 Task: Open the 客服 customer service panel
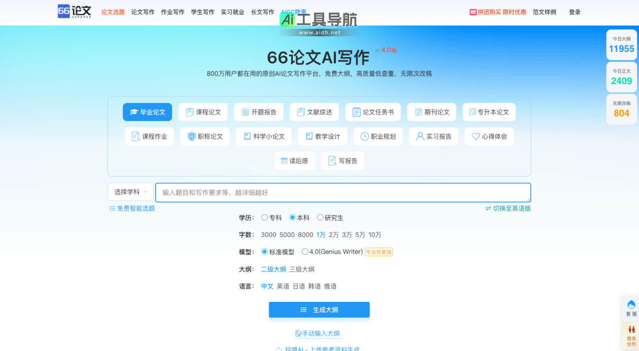pyautogui.click(x=631, y=307)
